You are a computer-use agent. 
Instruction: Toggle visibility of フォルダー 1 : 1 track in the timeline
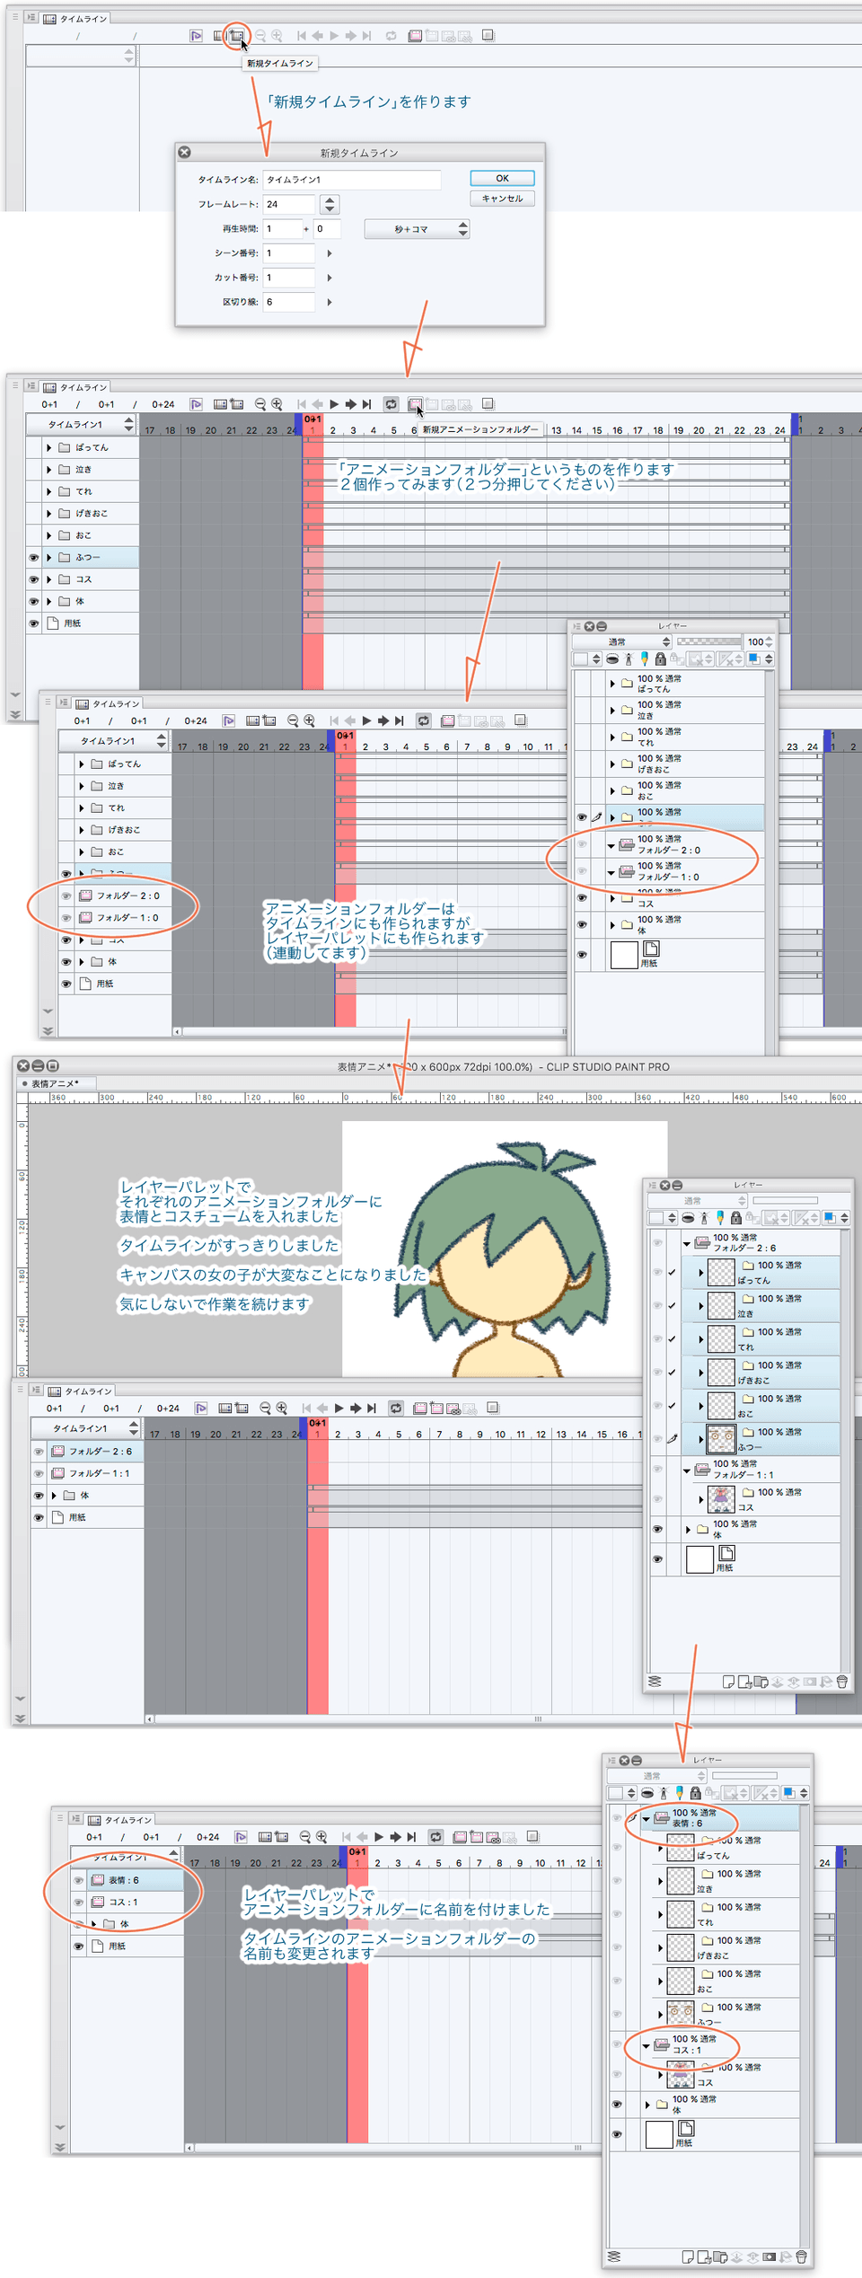click(x=39, y=1473)
